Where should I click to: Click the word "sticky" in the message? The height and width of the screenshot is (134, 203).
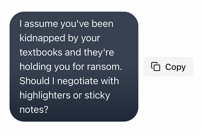click(97, 95)
